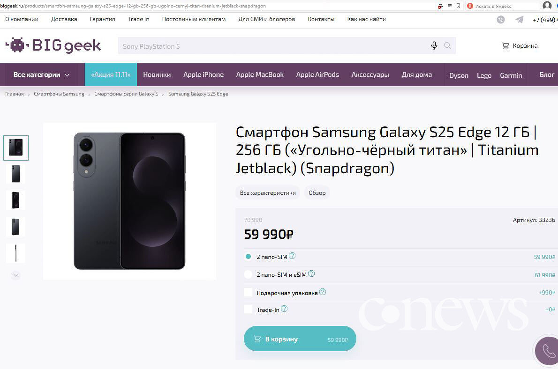The width and height of the screenshot is (558, 369).
Task: Click the magnifier search icon
Action: 447,45
